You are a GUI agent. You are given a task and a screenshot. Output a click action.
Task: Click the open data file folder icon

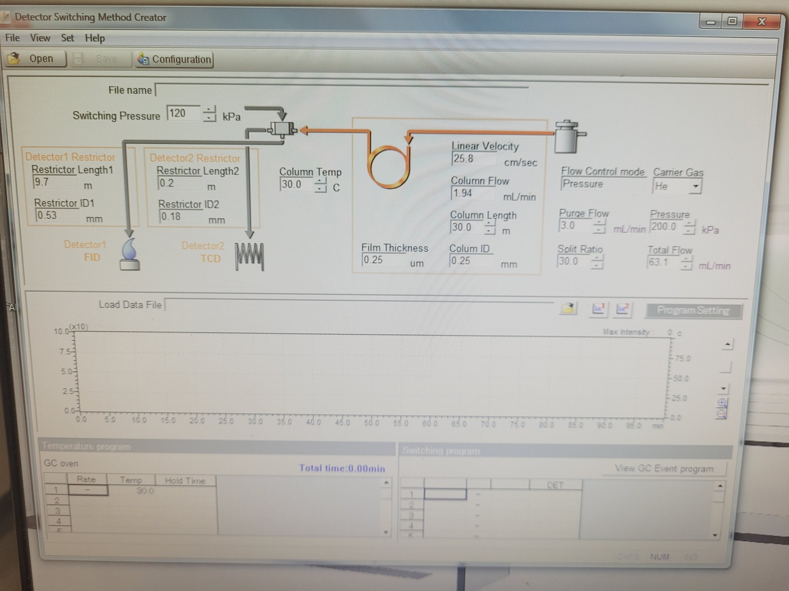pos(568,309)
